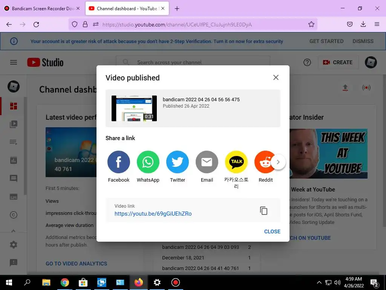Viewport: 386px width, 290px height.
Task: Show hidden system tray icons
Action: [319, 282]
